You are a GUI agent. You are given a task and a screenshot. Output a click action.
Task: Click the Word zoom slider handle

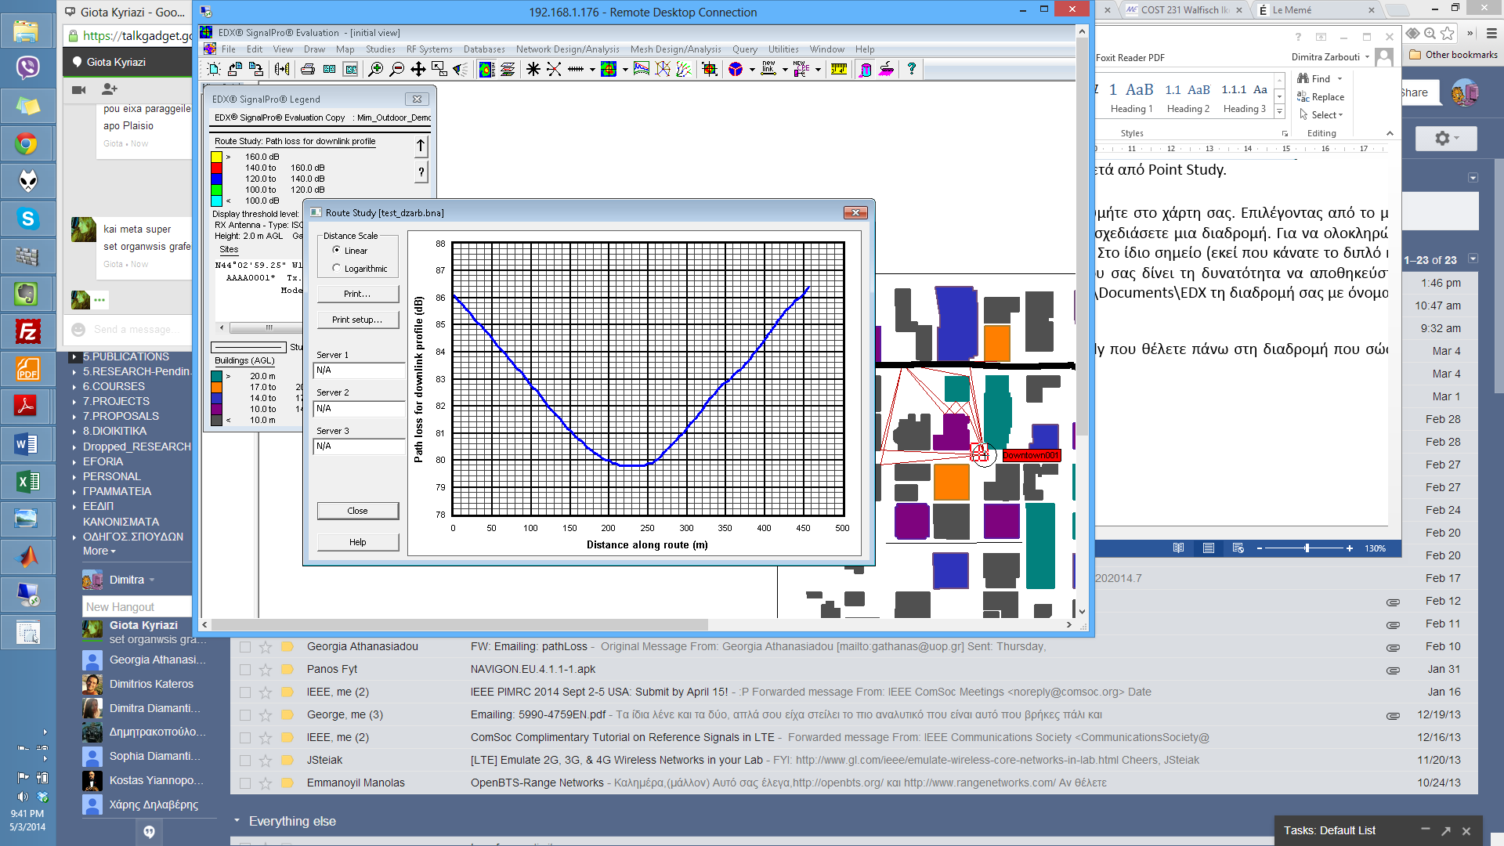point(1307,548)
